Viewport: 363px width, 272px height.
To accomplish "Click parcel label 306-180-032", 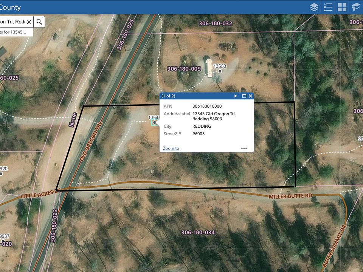I will pos(216,23).
